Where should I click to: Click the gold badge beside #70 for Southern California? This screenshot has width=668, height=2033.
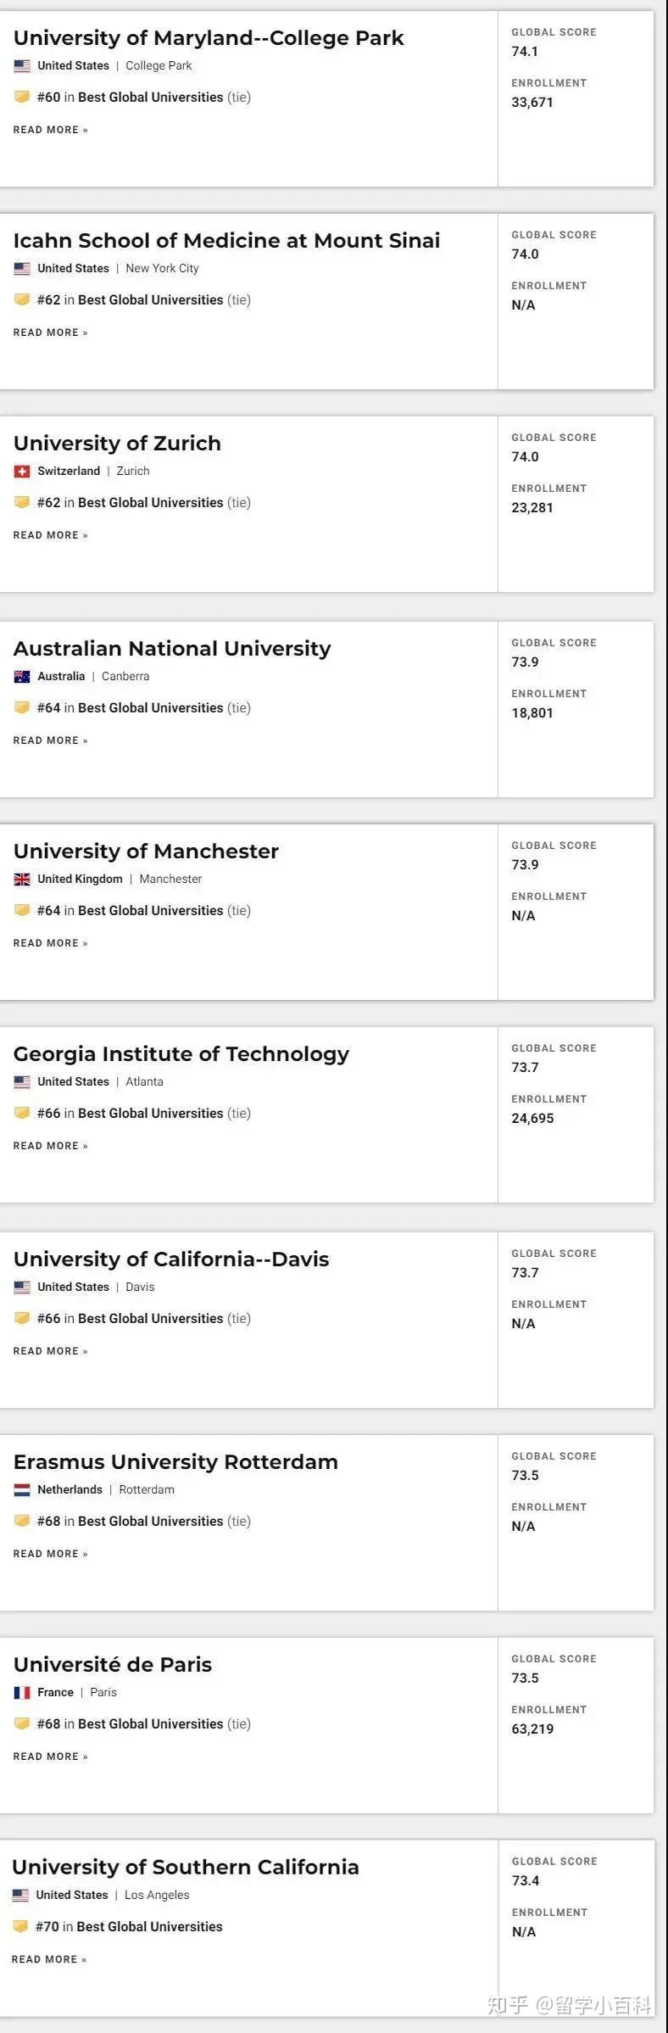pyautogui.click(x=20, y=1926)
